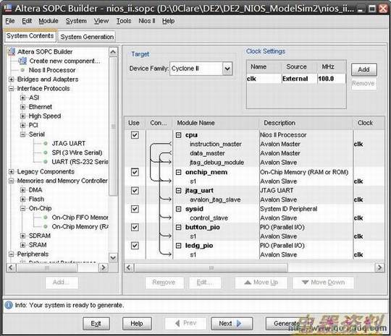Viewport: 391px width, 336px height.
Task: Select the Nios II Processor bullet icon
Action: click(x=22, y=70)
